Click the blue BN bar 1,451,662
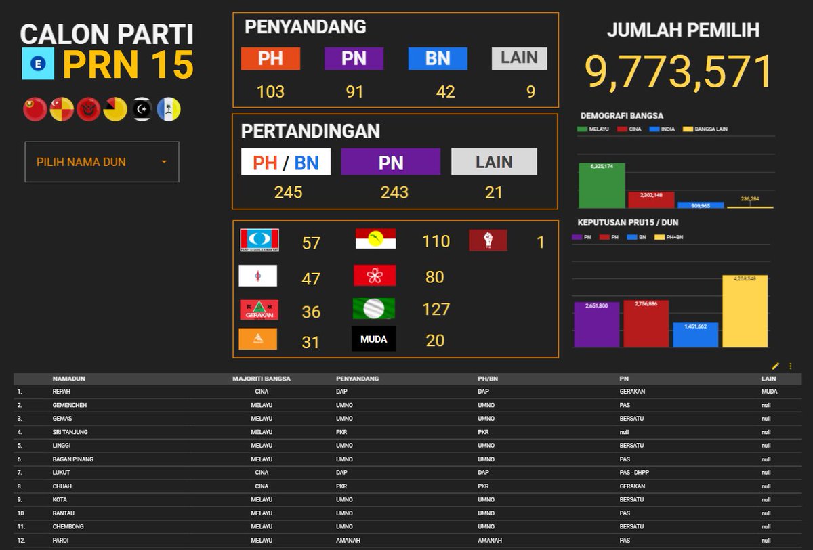 (696, 335)
